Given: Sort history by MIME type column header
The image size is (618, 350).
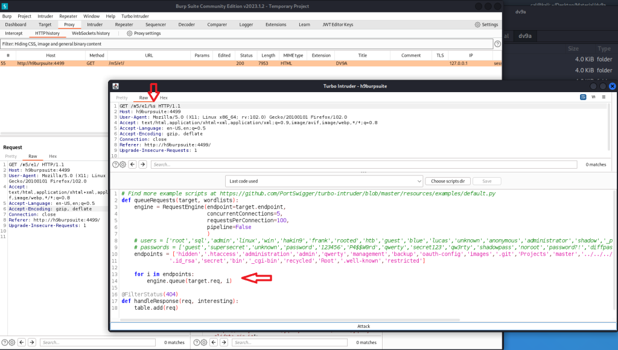Looking at the screenshot, I should click(x=293, y=55).
